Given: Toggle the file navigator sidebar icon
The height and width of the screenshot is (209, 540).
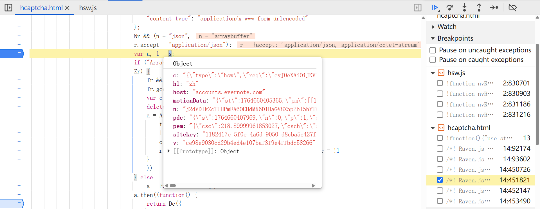Looking at the screenshot, I should (8, 8).
